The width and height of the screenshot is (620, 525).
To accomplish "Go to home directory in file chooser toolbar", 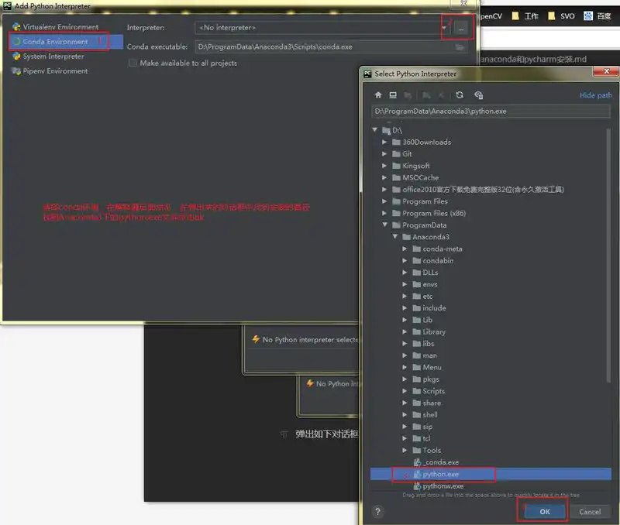I will 378,95.
